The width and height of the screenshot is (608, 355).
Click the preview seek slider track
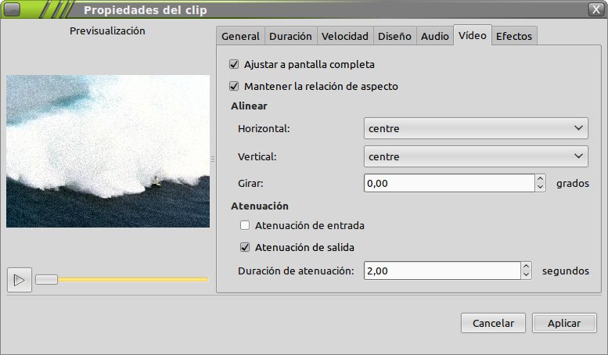[122, 279]
